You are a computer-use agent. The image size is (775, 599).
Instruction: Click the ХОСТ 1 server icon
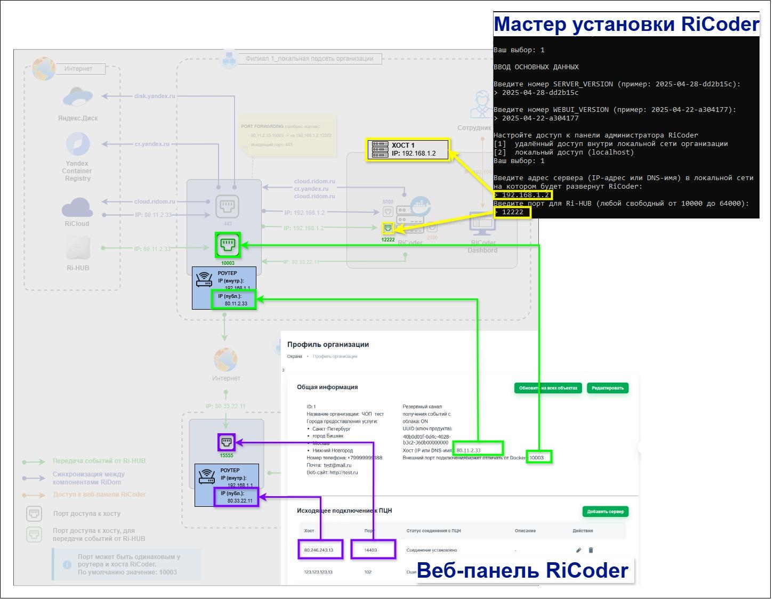pos(380,150)
